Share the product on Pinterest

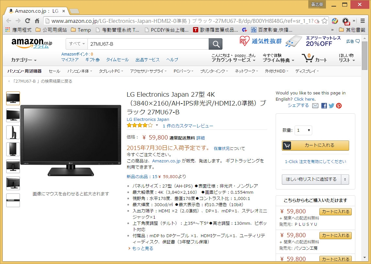[x=339, y=106]
